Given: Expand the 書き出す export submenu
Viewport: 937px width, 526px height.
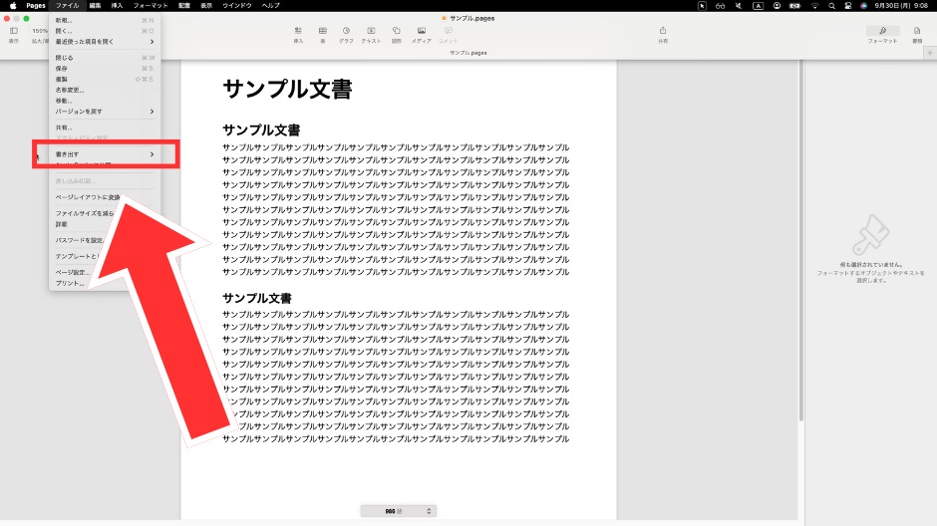Looking at the screenshot, I should pyautogui.click(x=105, y=154).
